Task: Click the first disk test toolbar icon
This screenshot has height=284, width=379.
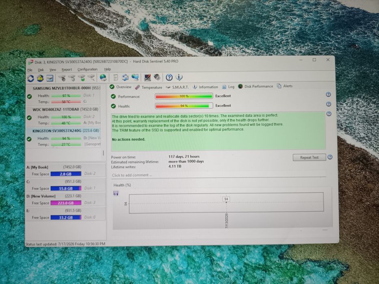Action: (x=63, y=78)
